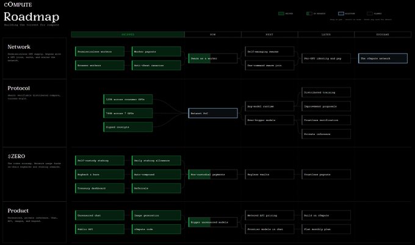Click the Frontier models in chat card
The width and height of the screenshot is (415, 245).
[x=270, y=229]
